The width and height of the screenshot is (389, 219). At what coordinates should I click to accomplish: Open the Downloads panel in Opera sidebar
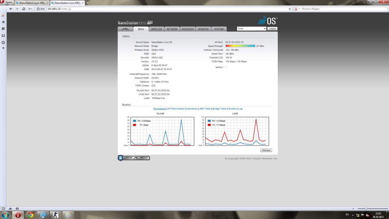pyautogui.click(x=3, y=36)
